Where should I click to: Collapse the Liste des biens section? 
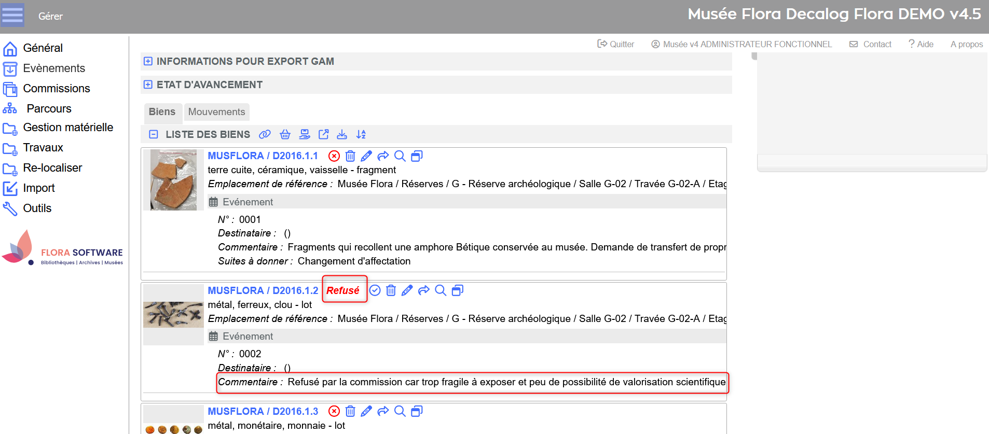click(x=154, y=135)
